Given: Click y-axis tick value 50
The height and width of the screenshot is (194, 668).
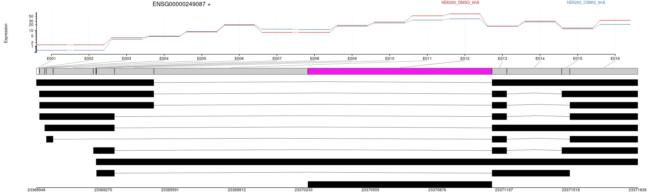Looking at the screenshot, I should click(x=31, y=16).
